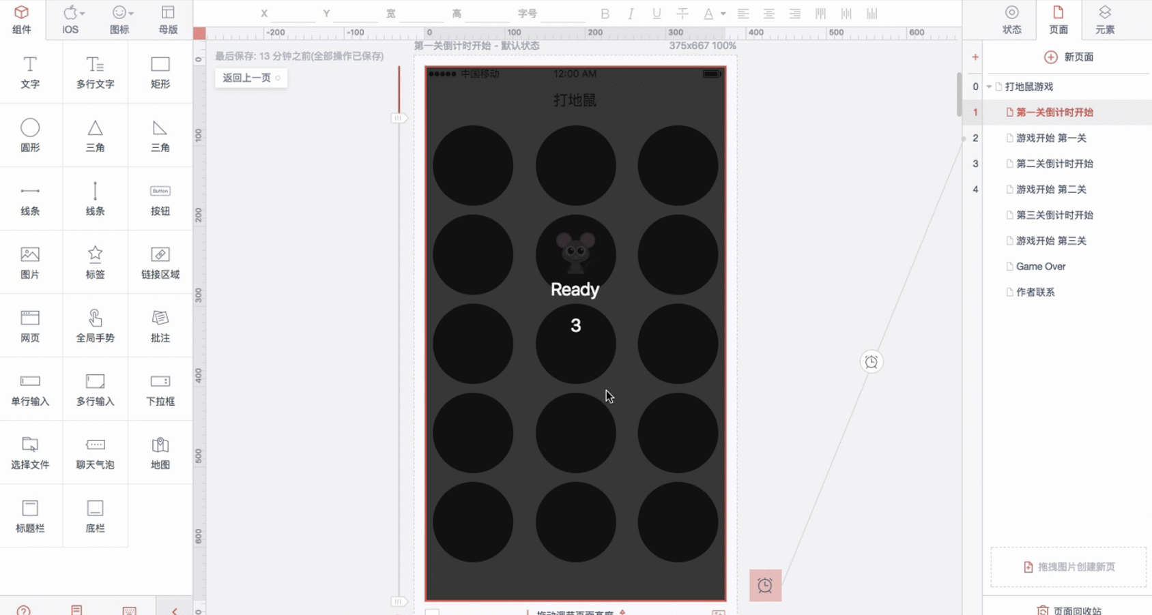Click the X position input field

pyautogui.click(x=293, y=14)
